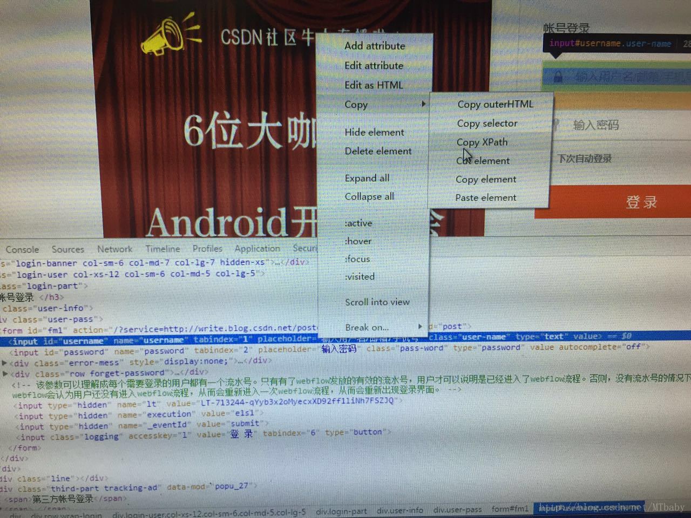Image resolution: width=691 pixels, height=518 pixels.
Task: Expand the row forget-password div node
Action: (x=5, y=373)
